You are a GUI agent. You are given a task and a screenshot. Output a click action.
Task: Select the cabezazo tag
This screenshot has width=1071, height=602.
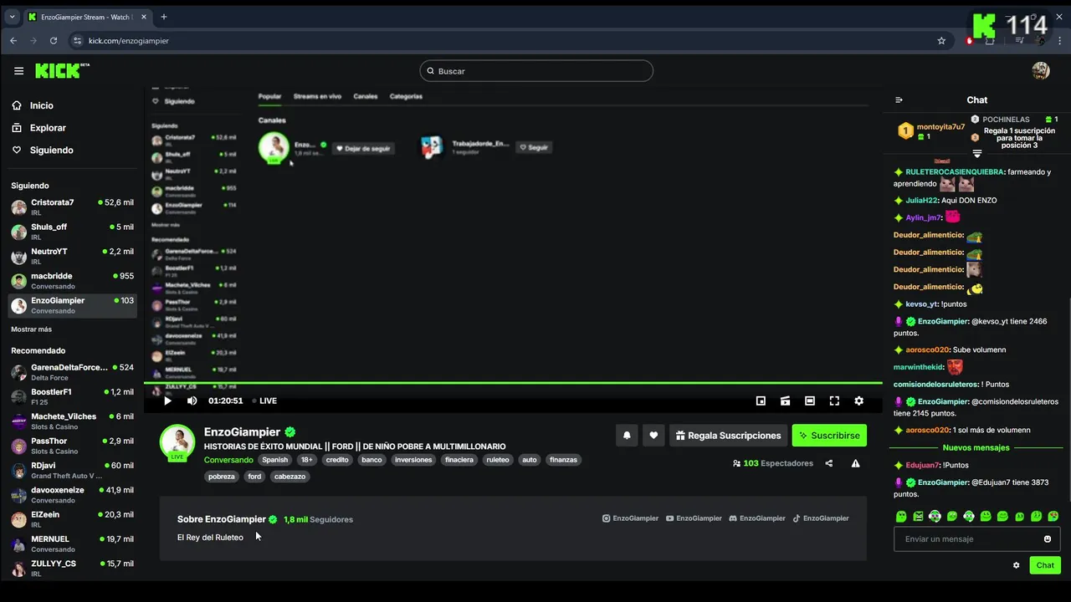click(290, 477)
